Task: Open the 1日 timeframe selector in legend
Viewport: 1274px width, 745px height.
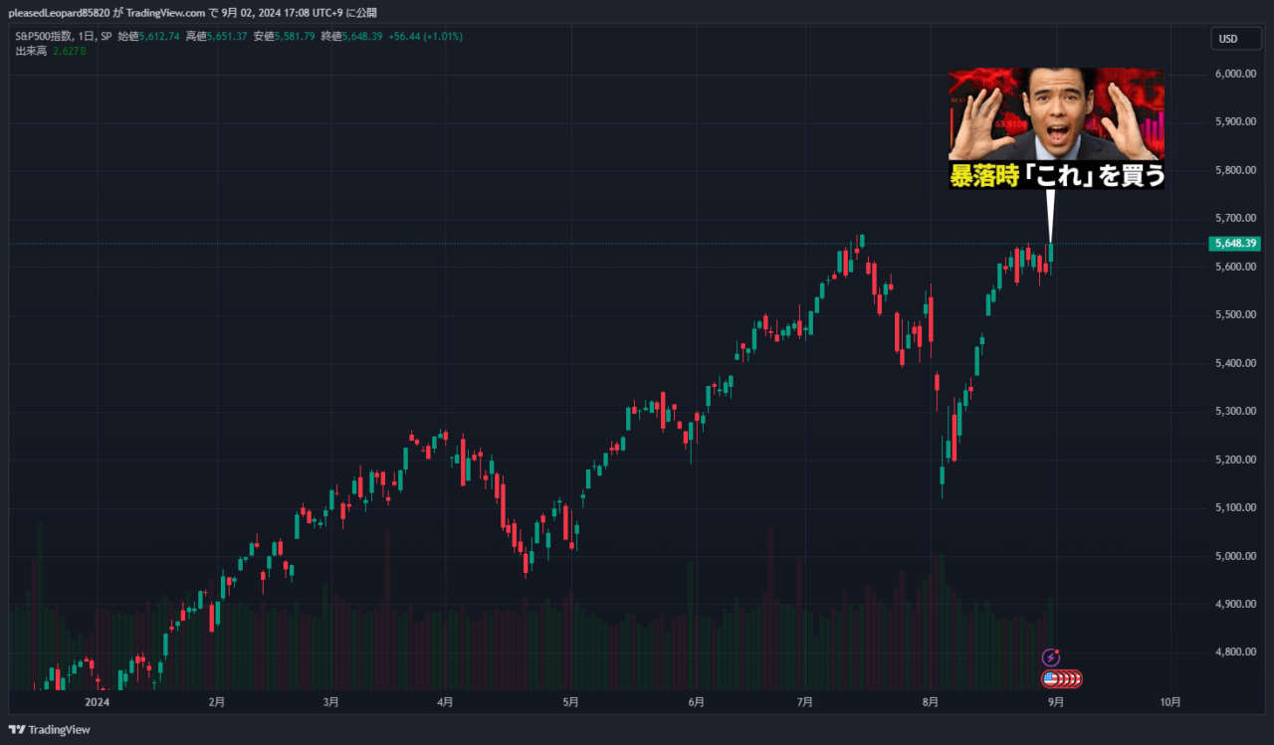Action: click(x=88, y=34)
